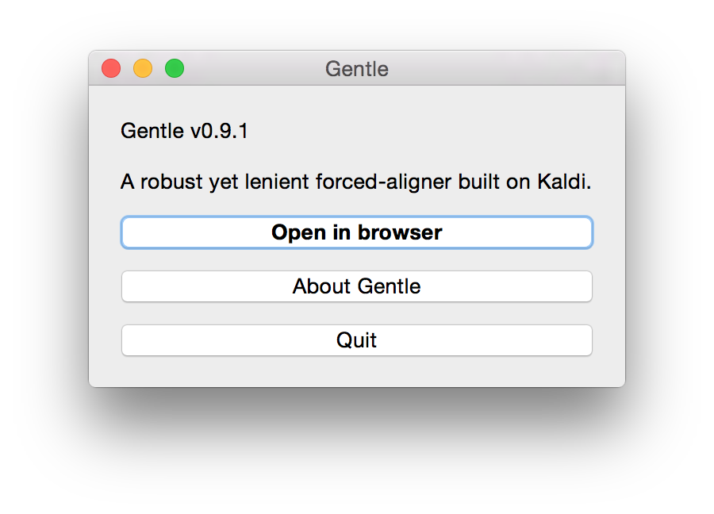Click the Open in browser button

tap(356, 232)
